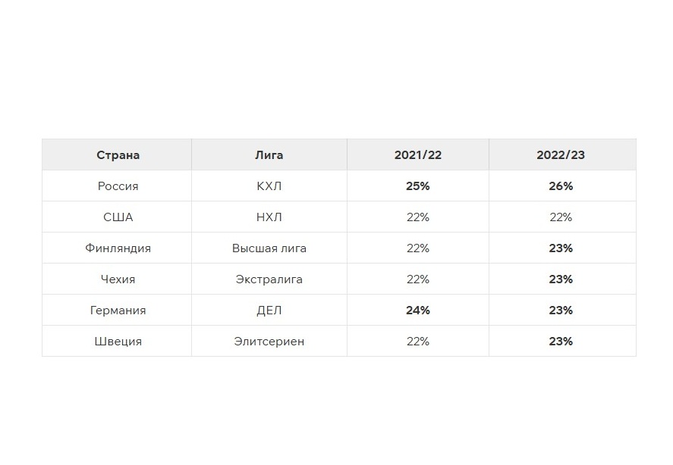Select the США row cell
Image resolution: width=673 pixels, height=465 pixels.
coord(118,217)
